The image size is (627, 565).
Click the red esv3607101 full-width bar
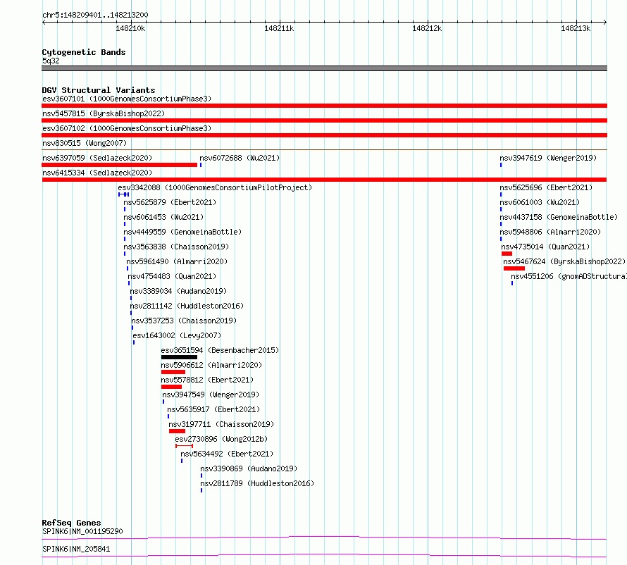[x=324, y=106]
